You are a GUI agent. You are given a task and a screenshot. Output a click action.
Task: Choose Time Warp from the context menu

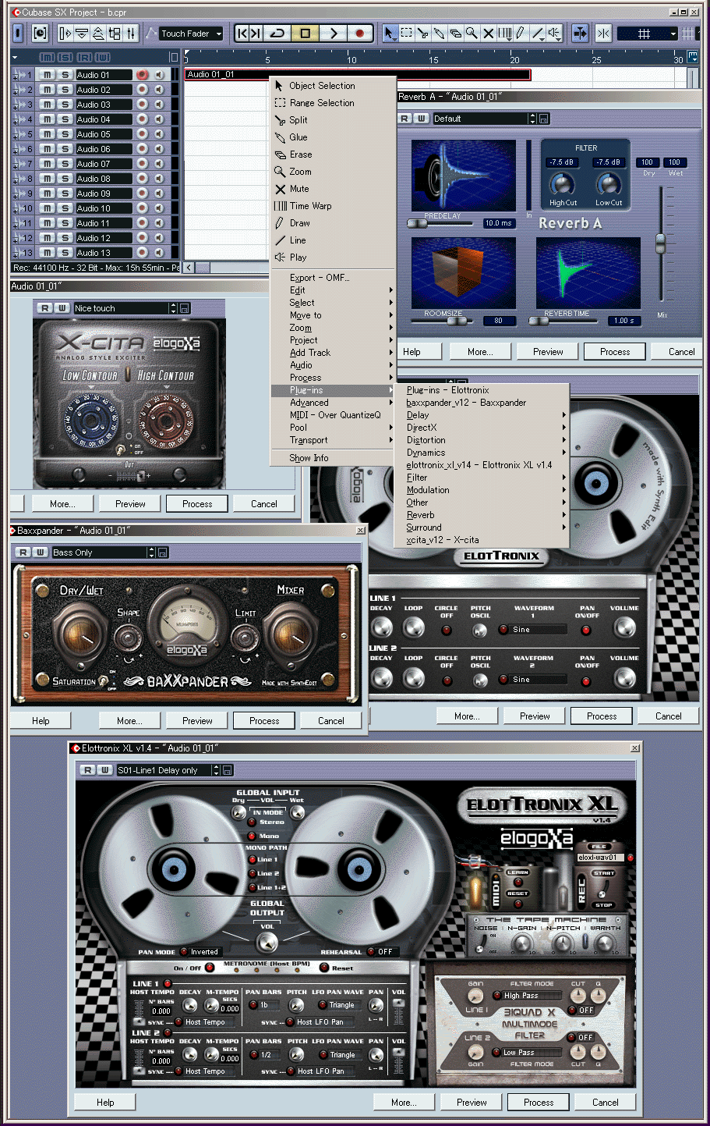point(312,205)
